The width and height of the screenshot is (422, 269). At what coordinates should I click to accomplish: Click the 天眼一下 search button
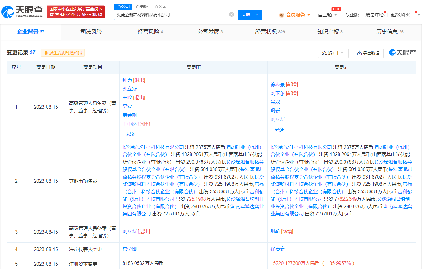click(249, 15)
